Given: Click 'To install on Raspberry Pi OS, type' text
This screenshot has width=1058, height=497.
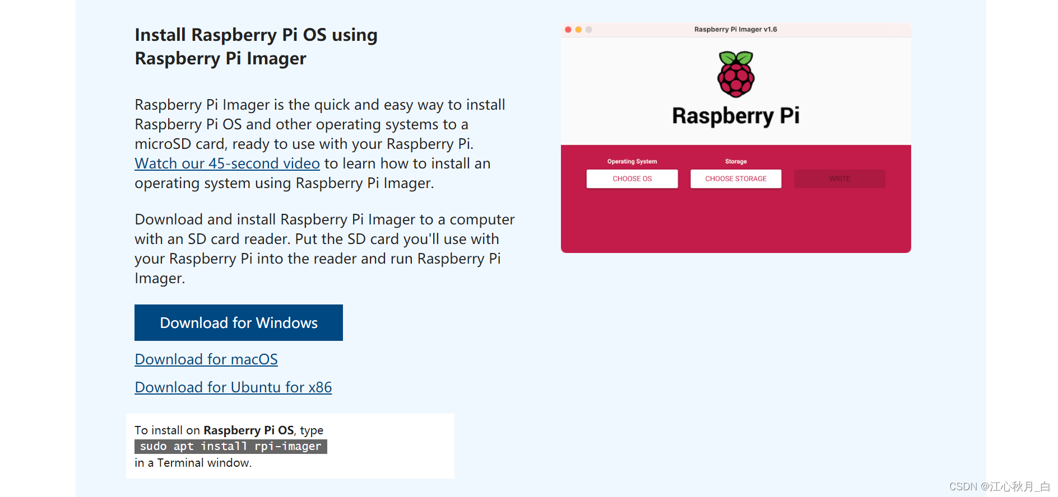Looking at the screenshot, I should [229, 430].
